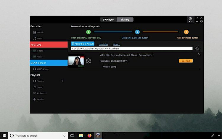Click step 2 blue circle

(x=137, y=32)
